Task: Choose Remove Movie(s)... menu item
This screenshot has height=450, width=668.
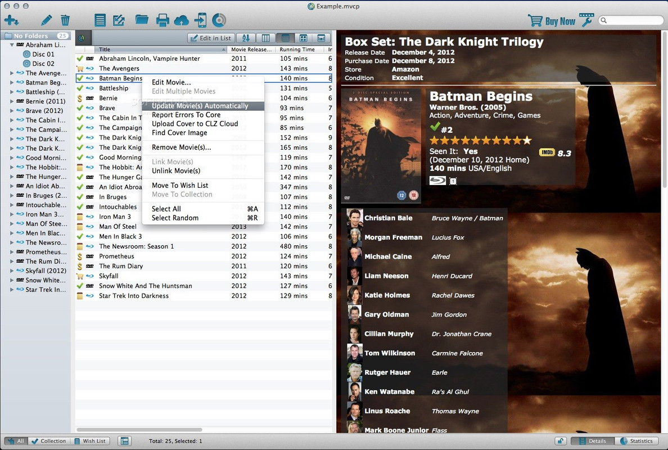Action: [203, 147]
